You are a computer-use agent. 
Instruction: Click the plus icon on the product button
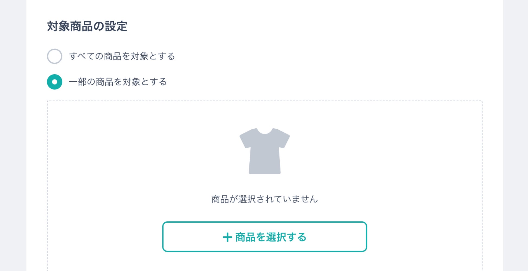227,237
